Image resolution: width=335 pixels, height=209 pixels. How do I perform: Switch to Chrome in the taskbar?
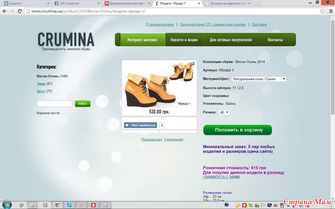pyautogui.click(x=57, y=205)
